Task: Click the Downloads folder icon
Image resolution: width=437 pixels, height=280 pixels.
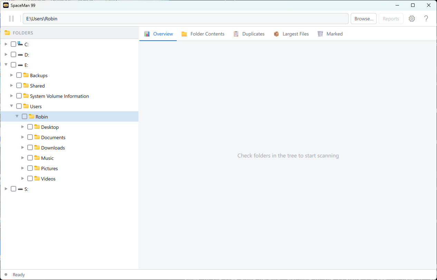Action: [x=37, y=147]
